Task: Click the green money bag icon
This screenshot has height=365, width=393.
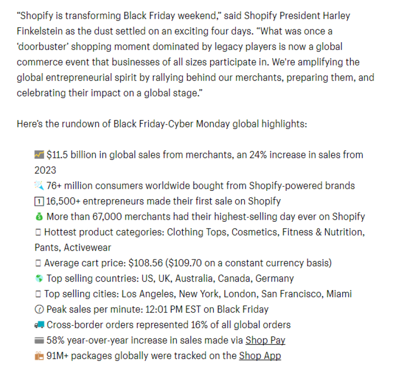Action: click(39, 216)
